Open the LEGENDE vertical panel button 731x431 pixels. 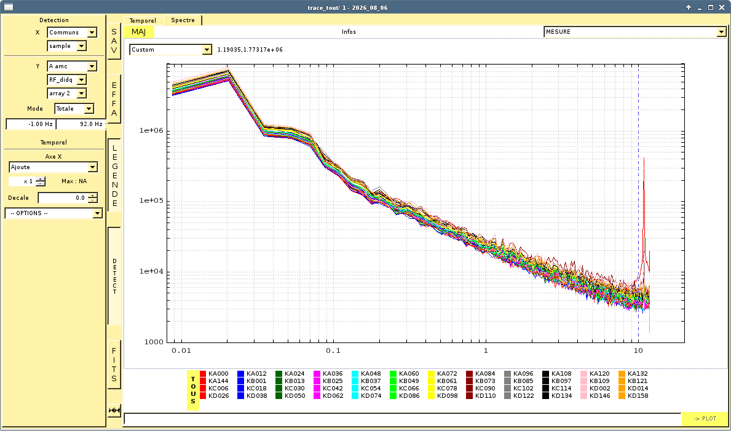coord(114,175)
